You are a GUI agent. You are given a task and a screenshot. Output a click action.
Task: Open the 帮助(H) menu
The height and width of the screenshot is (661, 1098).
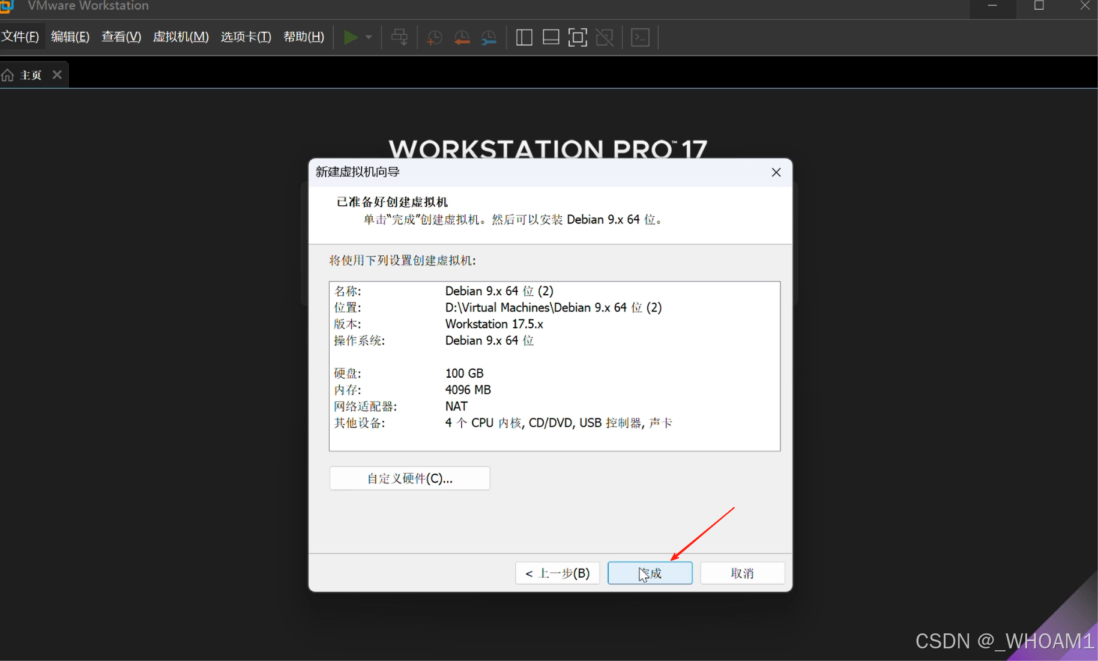coord(304,37)
